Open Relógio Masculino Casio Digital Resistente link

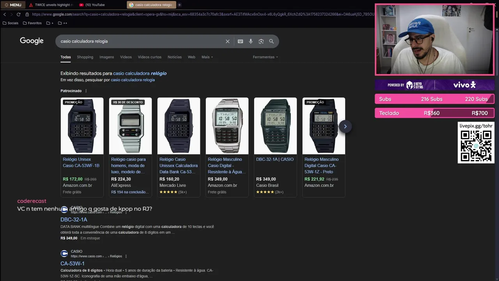pyautogui.click(x=226, y=165)
